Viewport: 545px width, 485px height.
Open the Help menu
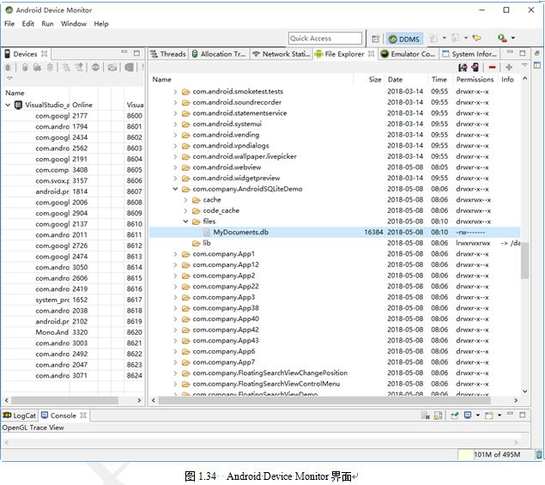tap(101, 24)
